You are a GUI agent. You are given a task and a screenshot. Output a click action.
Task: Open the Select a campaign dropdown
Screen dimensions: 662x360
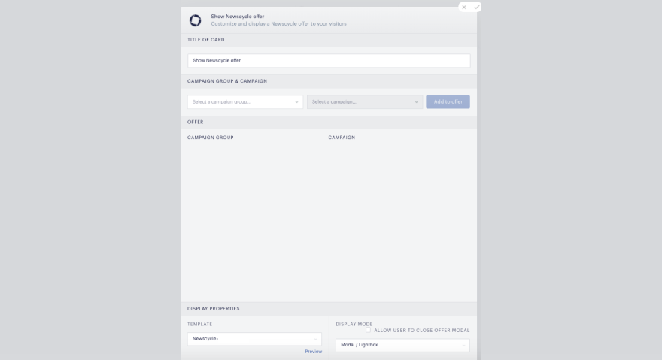pos(365,101)
